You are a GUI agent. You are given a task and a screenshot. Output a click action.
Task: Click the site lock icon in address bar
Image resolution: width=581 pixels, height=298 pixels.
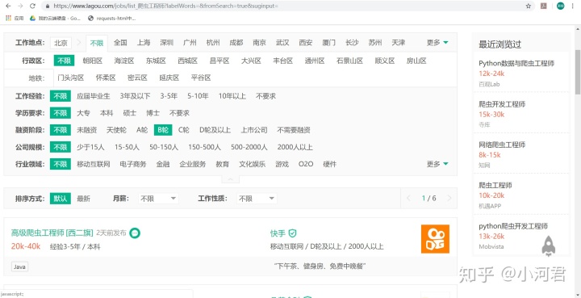pyautogui.click(x=48, y=6)
